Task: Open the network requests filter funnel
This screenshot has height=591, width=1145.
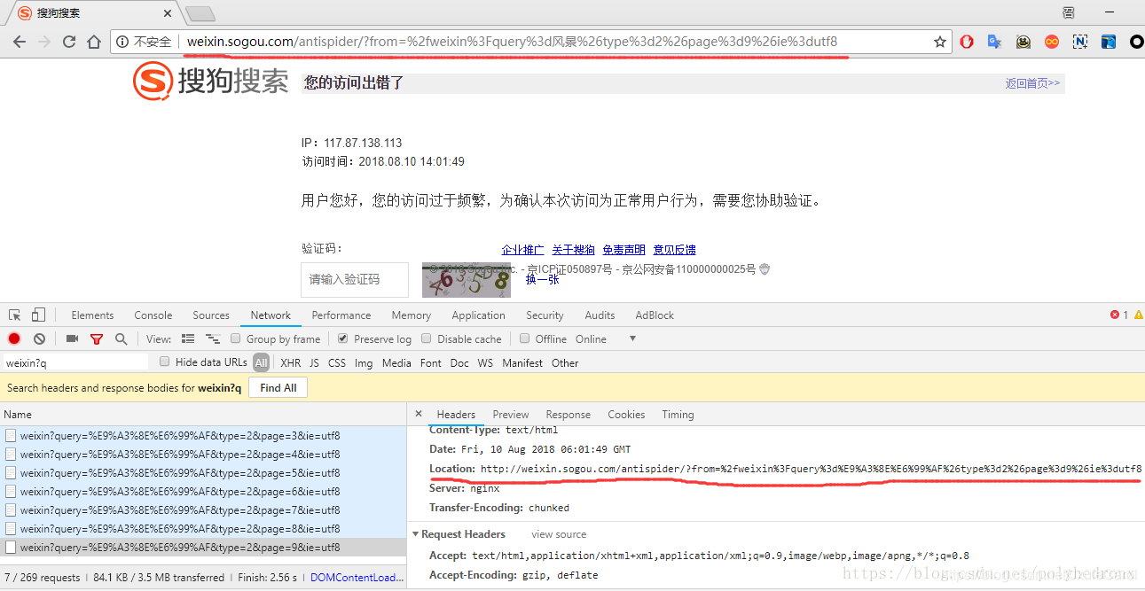Action: [97, 338]
